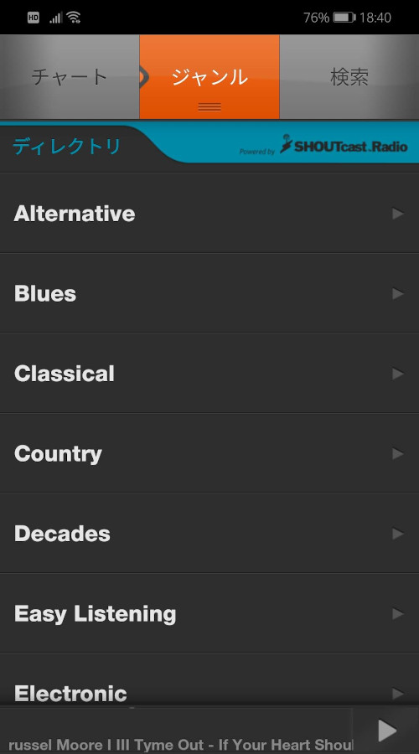Select the ジャンル tab
The image size is (419, 754).
[209, 77]
